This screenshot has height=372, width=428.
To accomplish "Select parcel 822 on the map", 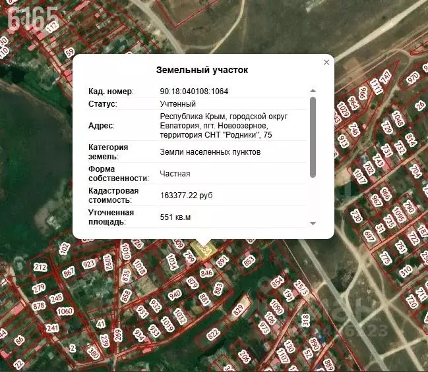I will pyautogui.click(x=213, y=334).
